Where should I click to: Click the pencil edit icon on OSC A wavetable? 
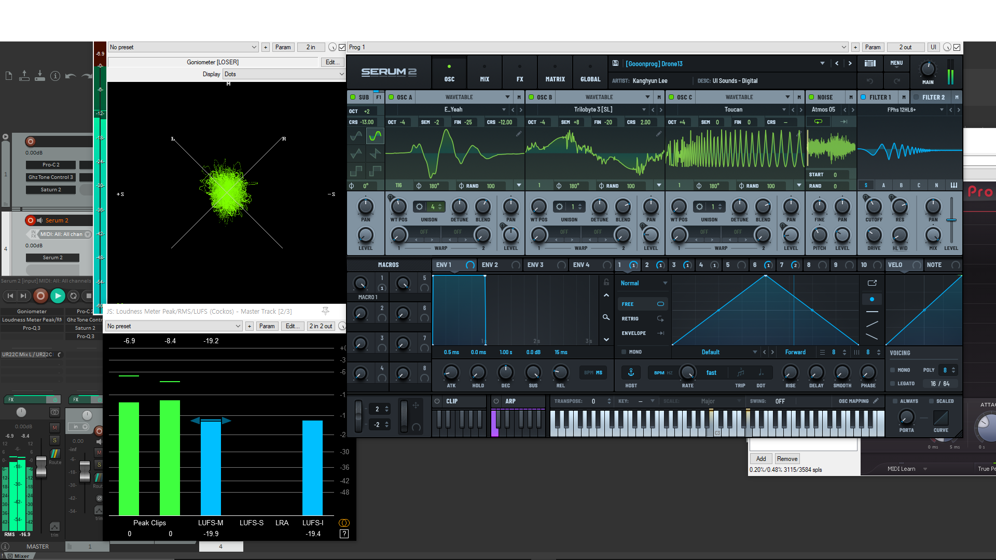click(519, 134)
